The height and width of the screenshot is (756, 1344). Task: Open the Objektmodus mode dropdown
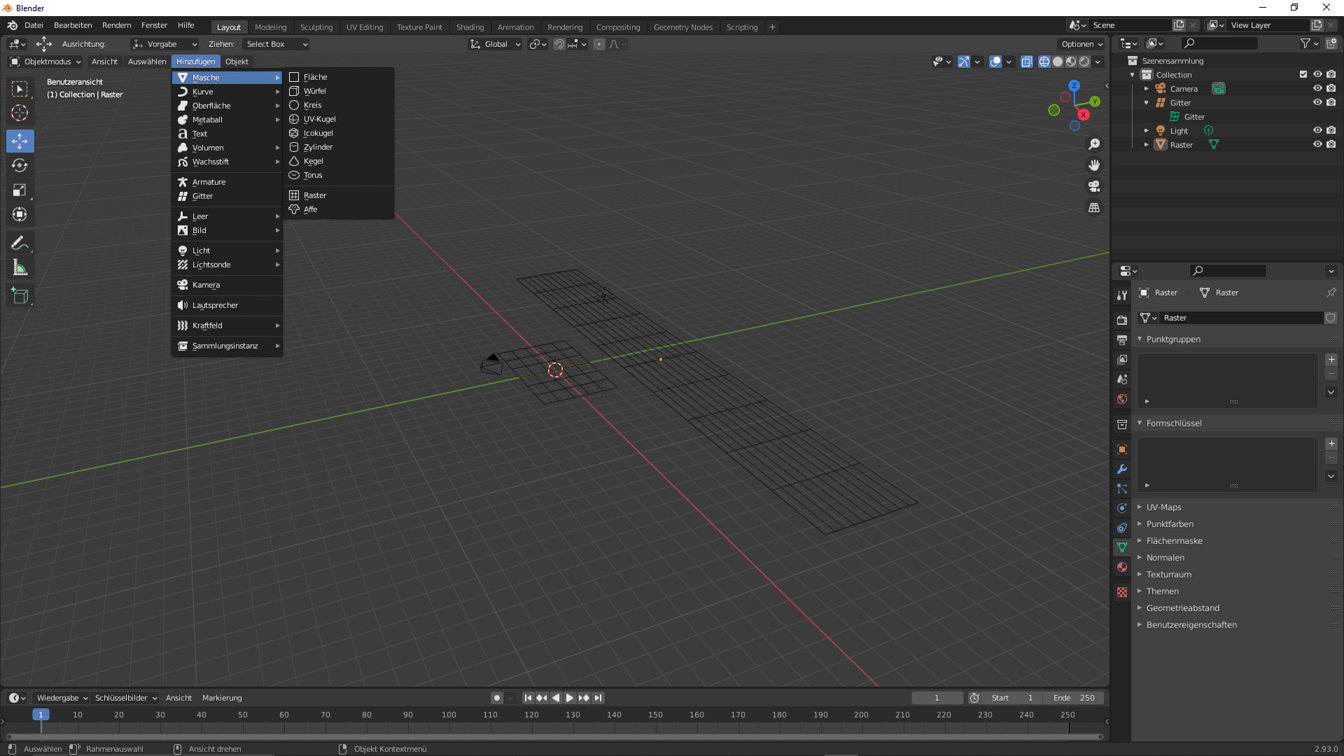(x=46, y=62)
